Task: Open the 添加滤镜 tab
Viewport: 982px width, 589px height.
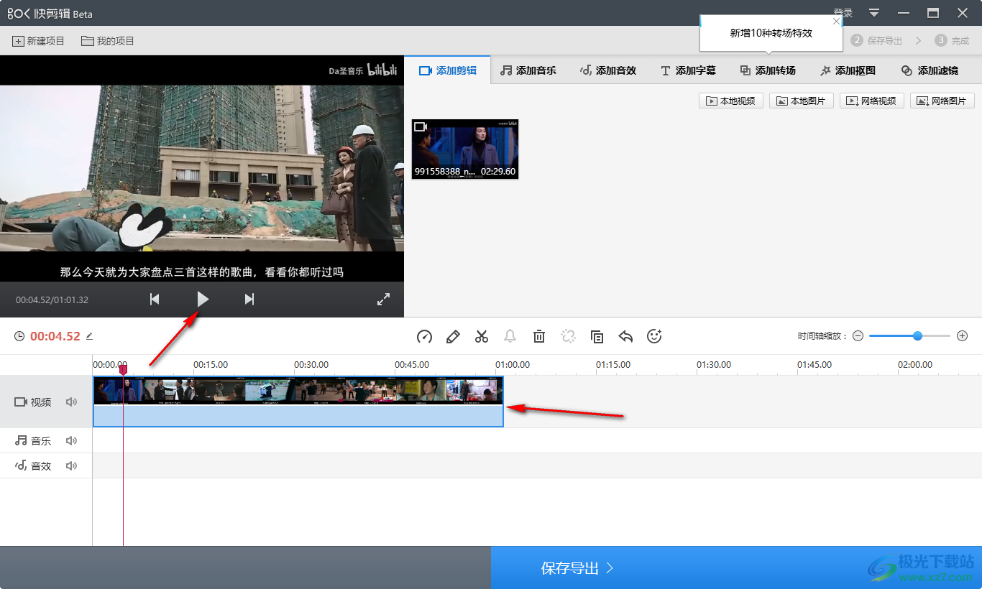Action: [930, 70]
